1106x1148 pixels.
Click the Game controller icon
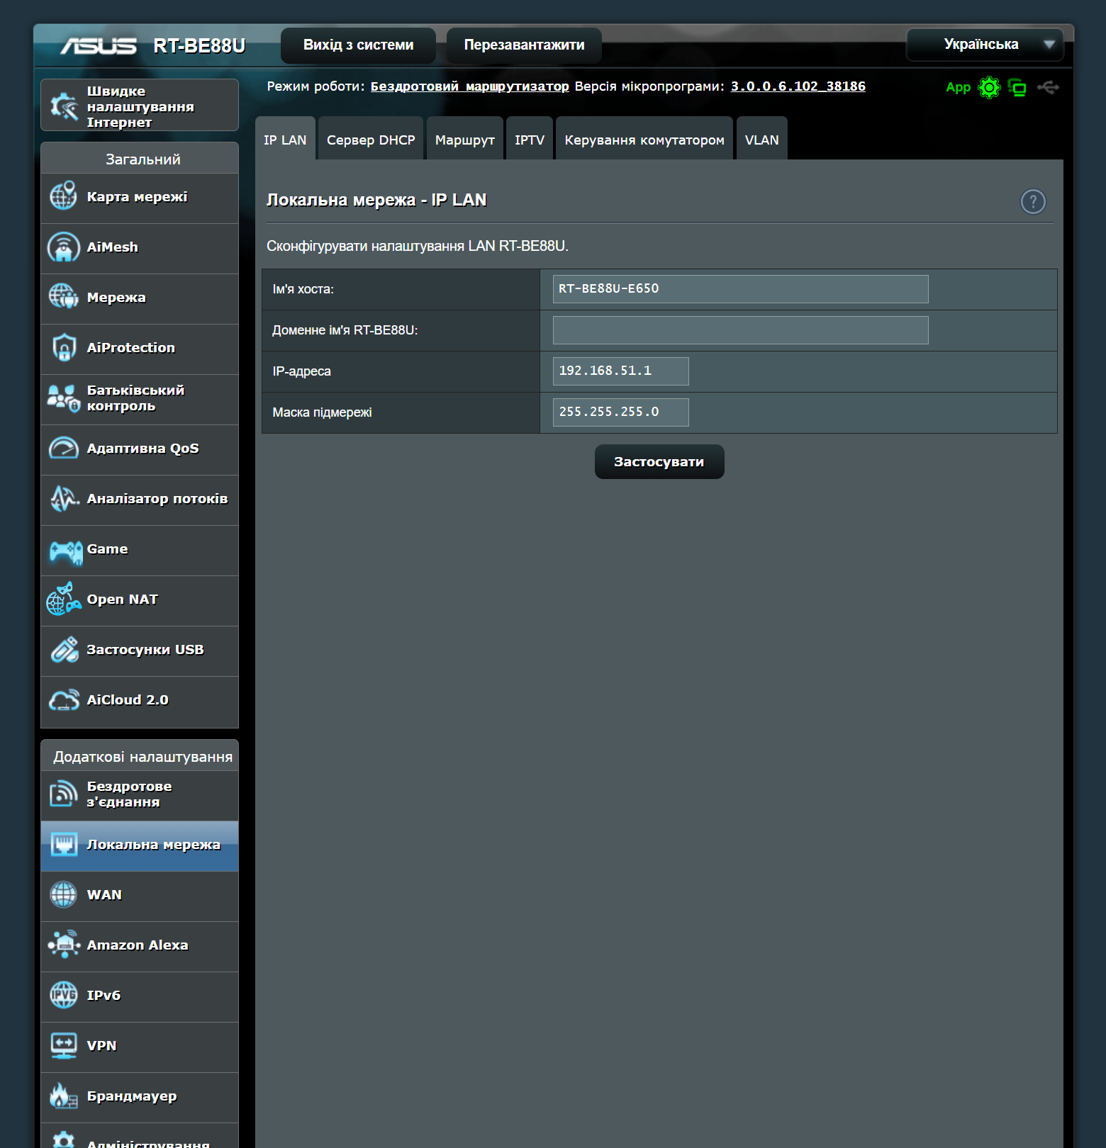pos(66,551)
